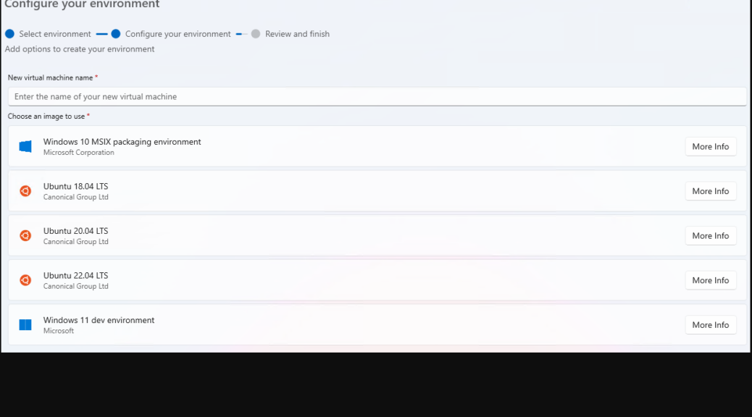Choose the Ubuntu 18.04 LTS image title
This screenshot has width=752, height=417.
[76, 187]
